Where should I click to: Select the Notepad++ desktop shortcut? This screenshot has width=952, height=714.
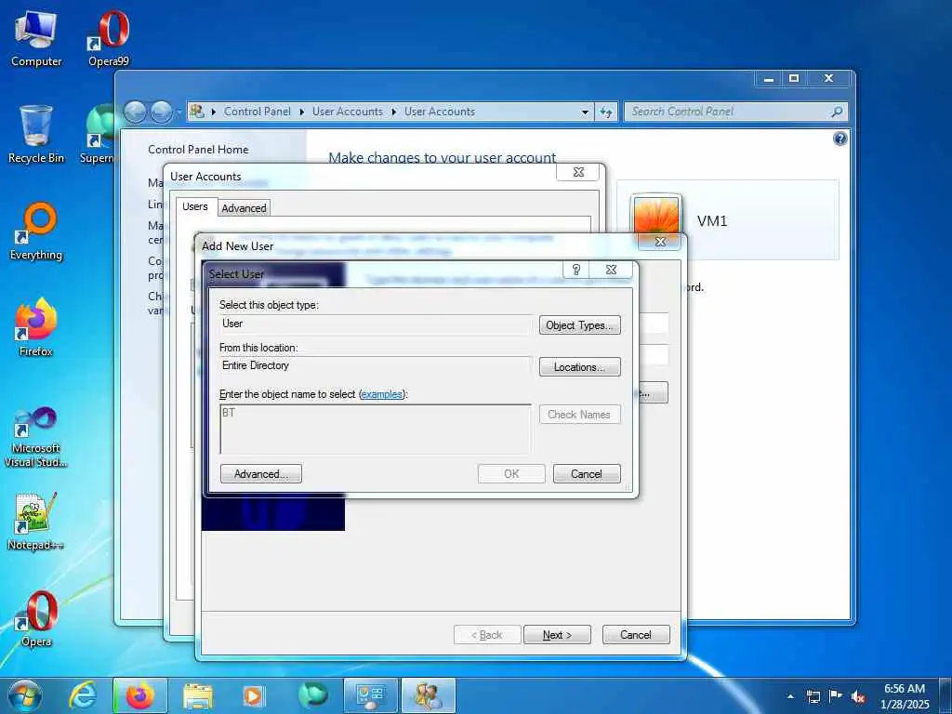(x=36, y=521)
